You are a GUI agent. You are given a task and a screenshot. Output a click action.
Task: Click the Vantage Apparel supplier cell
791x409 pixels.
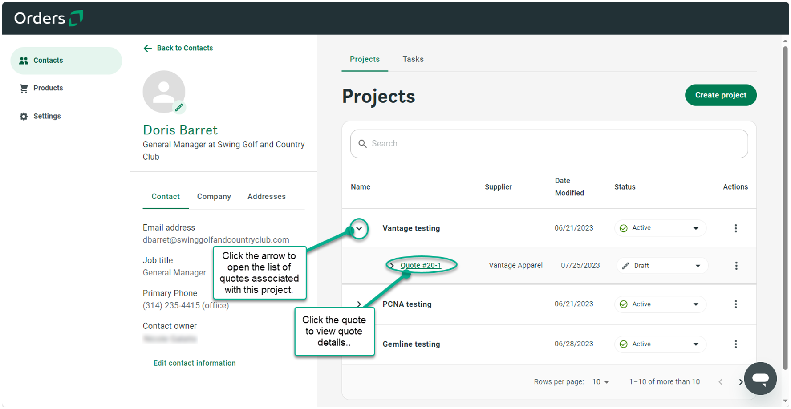click(515, 266)
